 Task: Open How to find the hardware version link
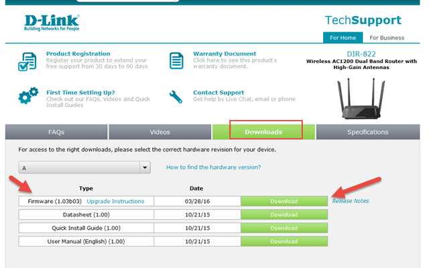click(x=213, y=167)
